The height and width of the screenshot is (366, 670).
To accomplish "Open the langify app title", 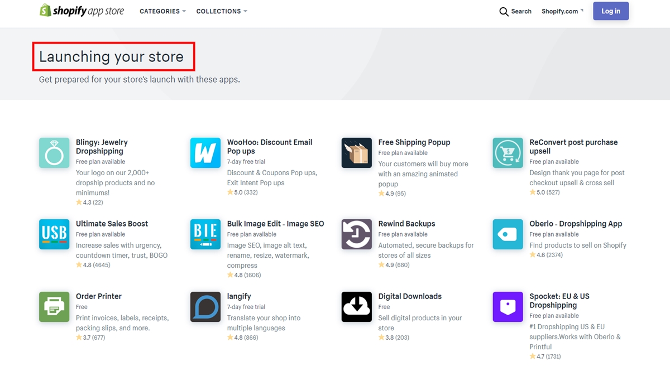I will (x=239, y=296).
